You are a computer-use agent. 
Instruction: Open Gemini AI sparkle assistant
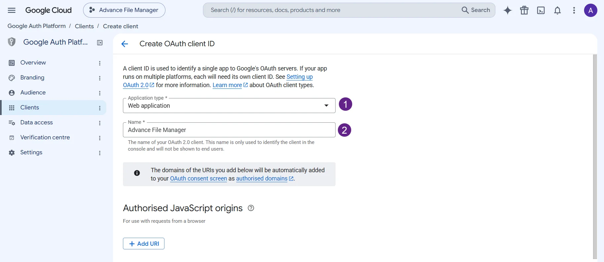(508, 10)
